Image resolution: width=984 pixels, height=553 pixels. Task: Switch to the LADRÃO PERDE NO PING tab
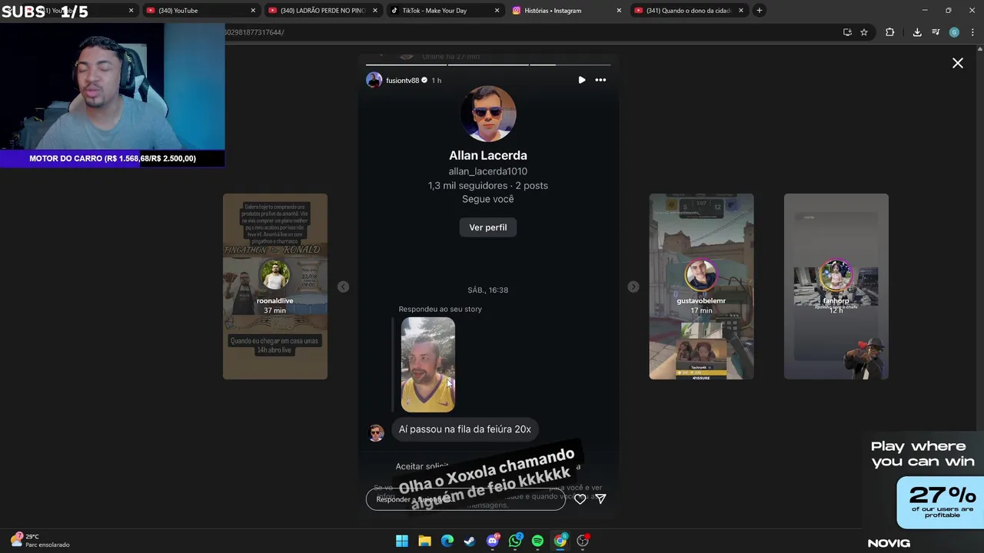(x=322, y=11)
